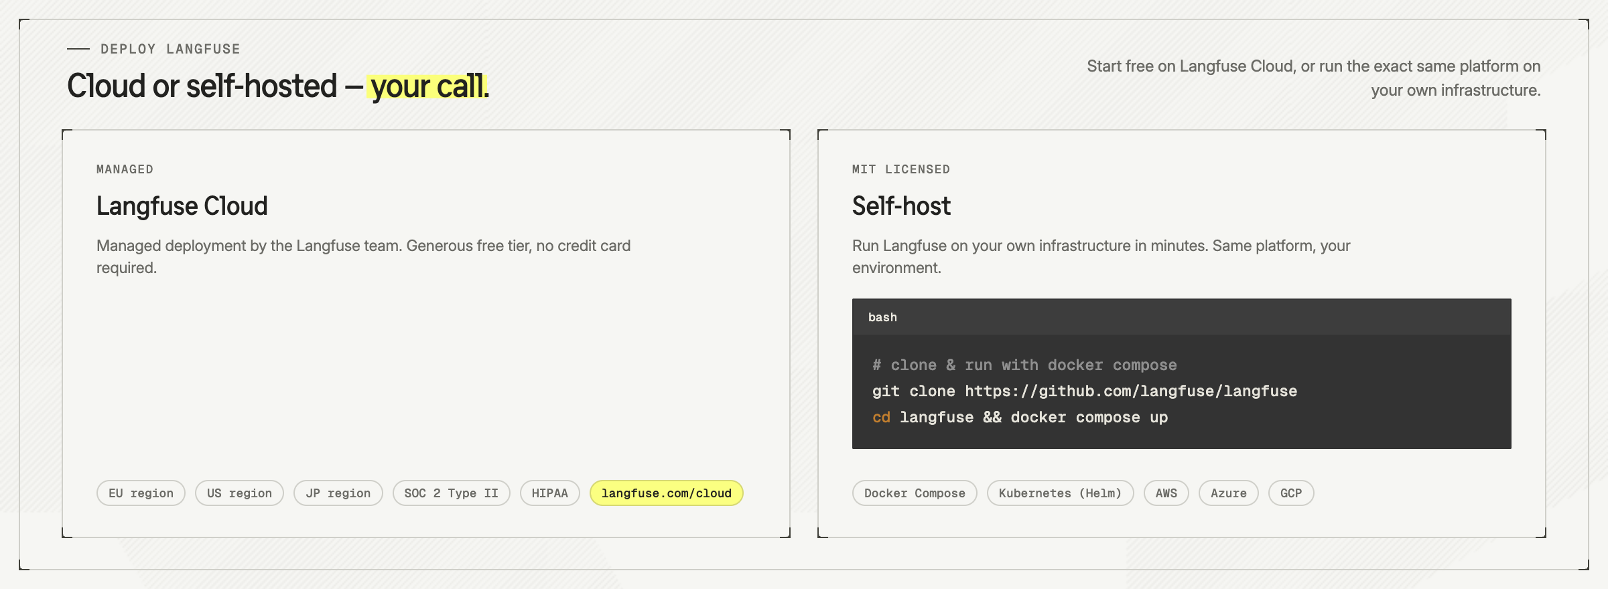Viewport: 1608px width, 589px height.
Task: Click the Self-host card heading
Action: coord(901,206)
